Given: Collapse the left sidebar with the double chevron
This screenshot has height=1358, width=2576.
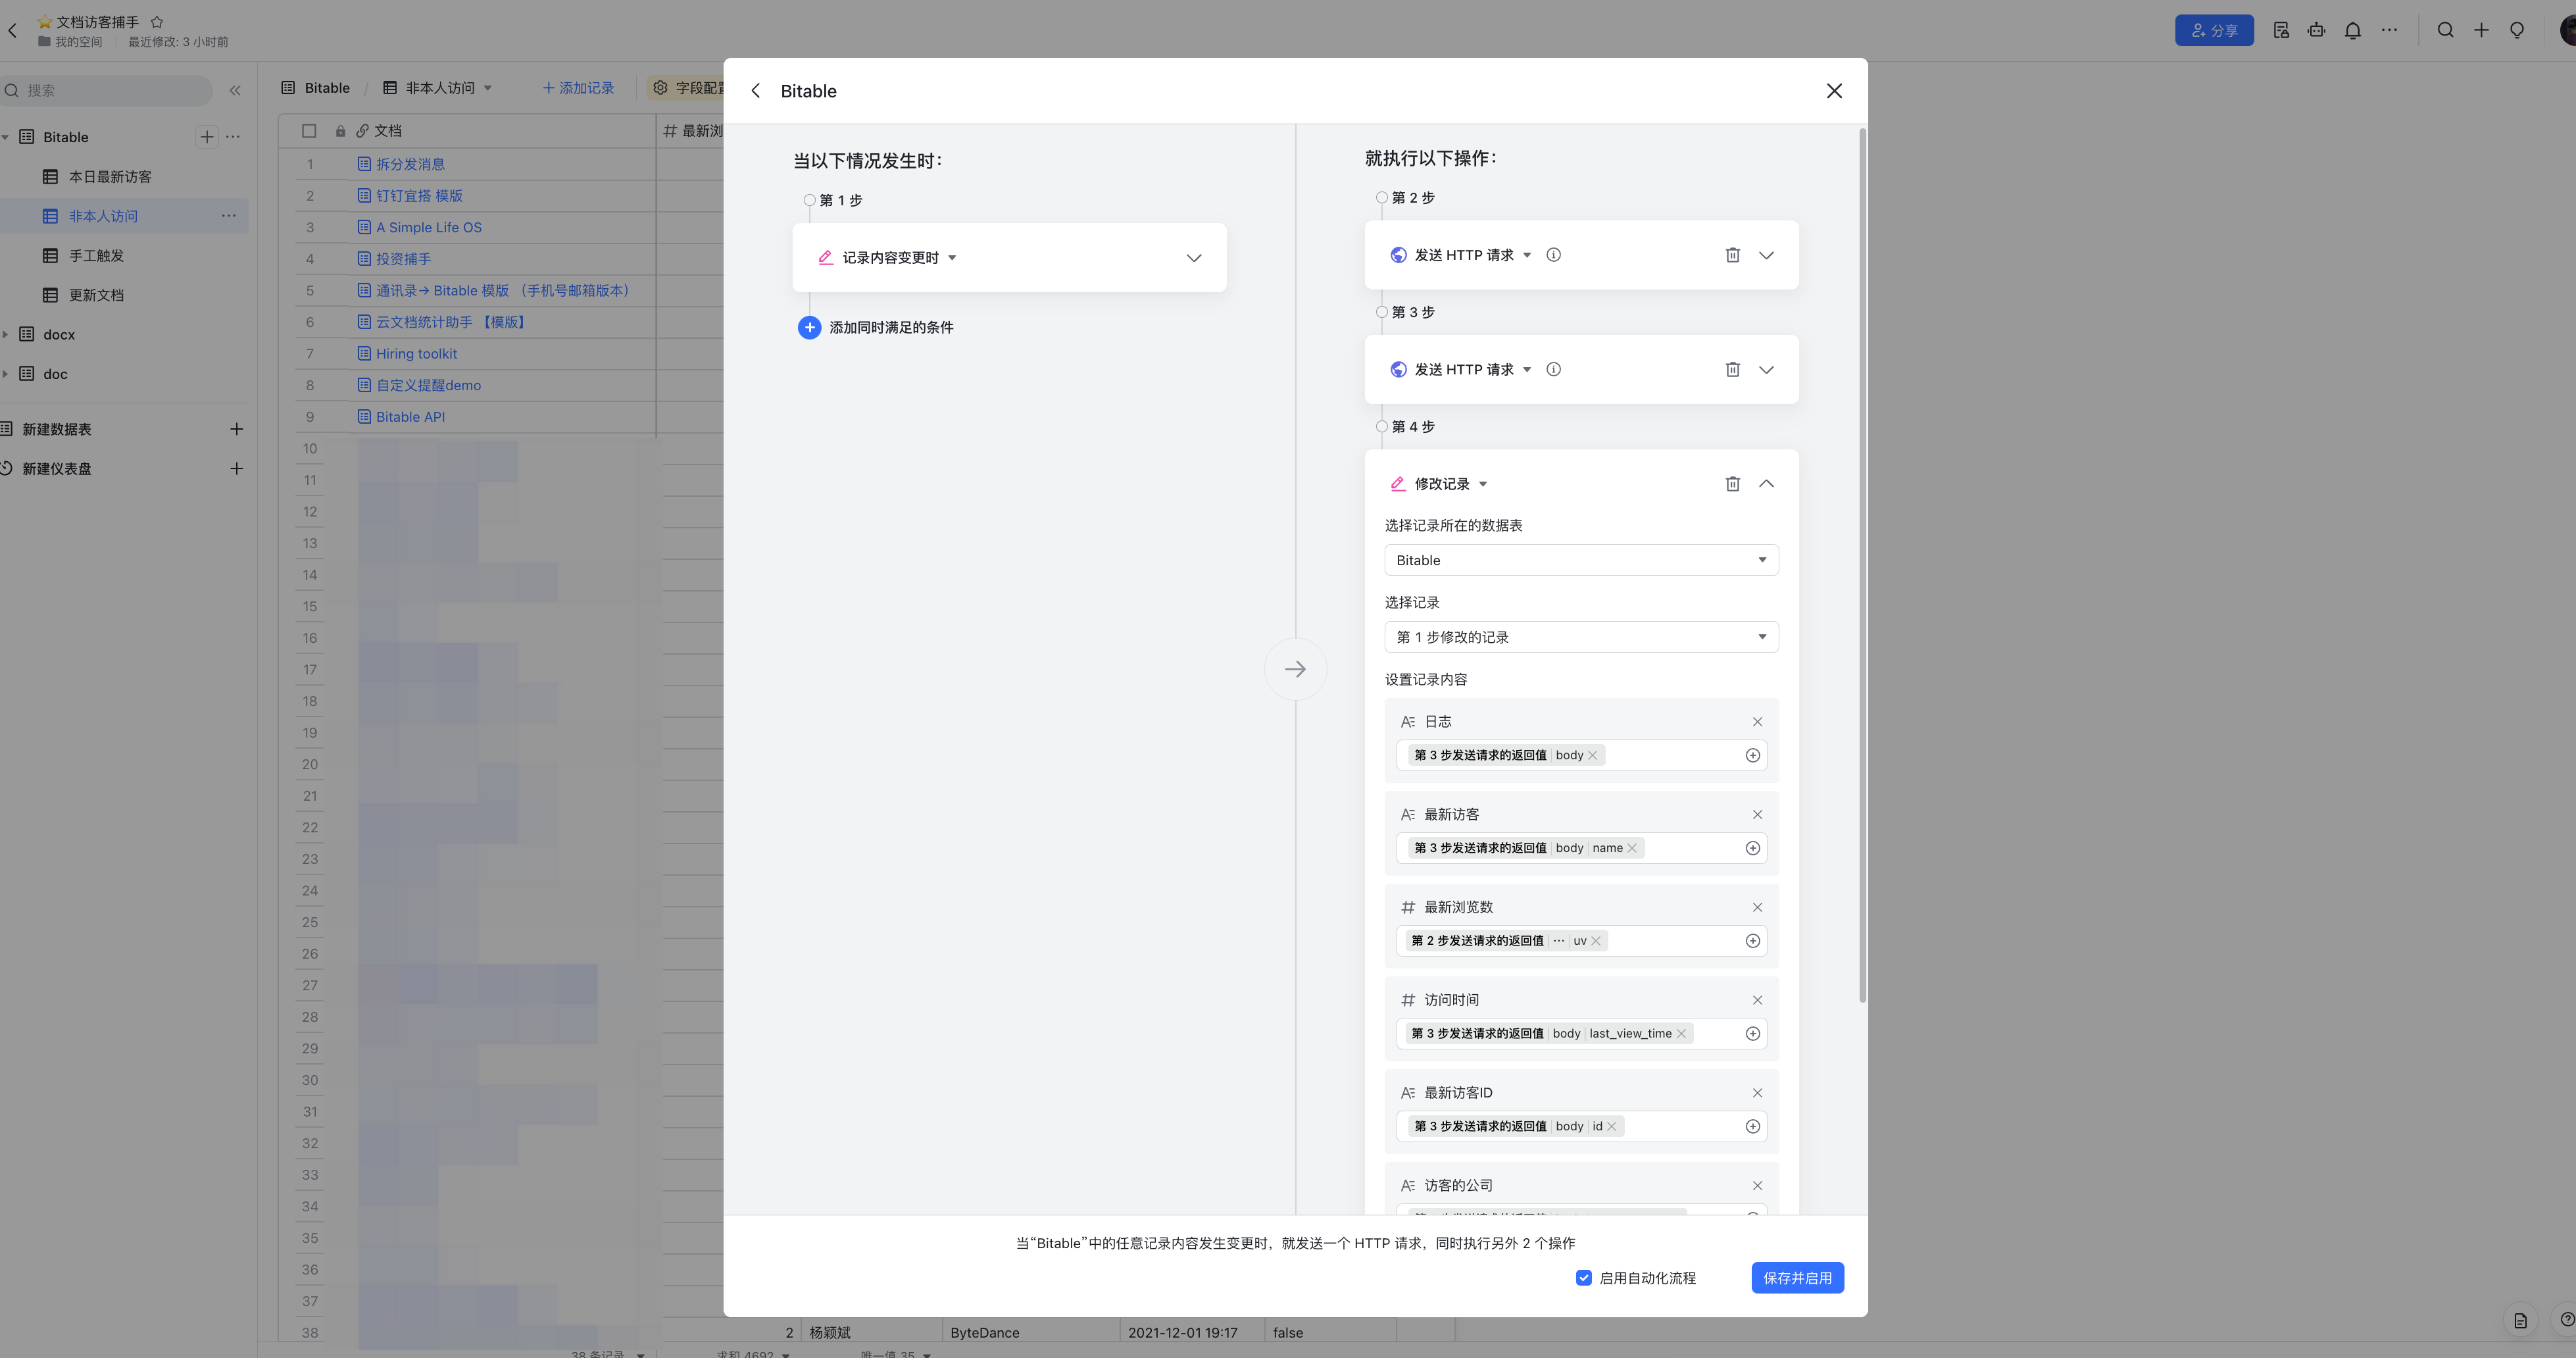Looking at the screenshot, I should tap(235, 91).
